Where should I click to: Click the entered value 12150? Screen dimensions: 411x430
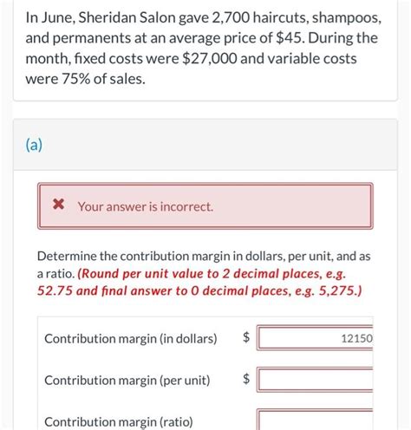click(x=356, y=338)
